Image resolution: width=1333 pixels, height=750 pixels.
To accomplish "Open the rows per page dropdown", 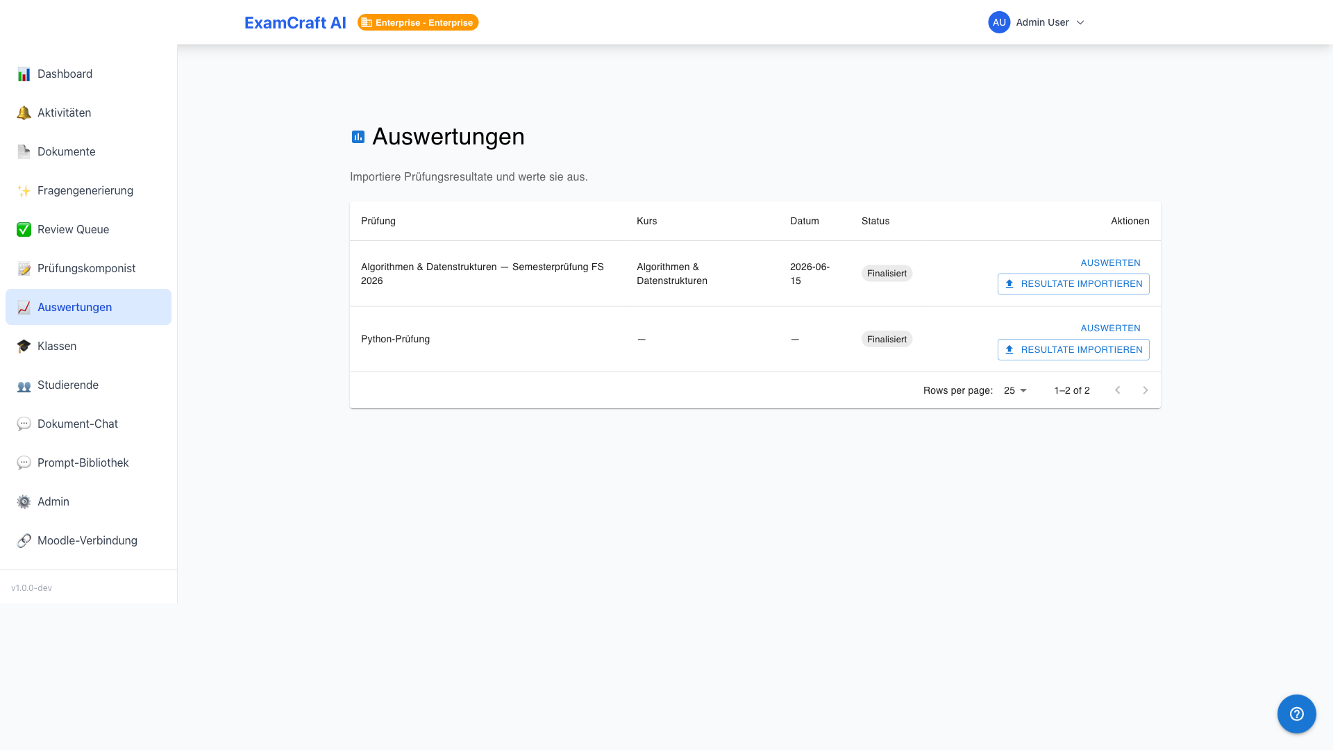I will click(1015, 390).
